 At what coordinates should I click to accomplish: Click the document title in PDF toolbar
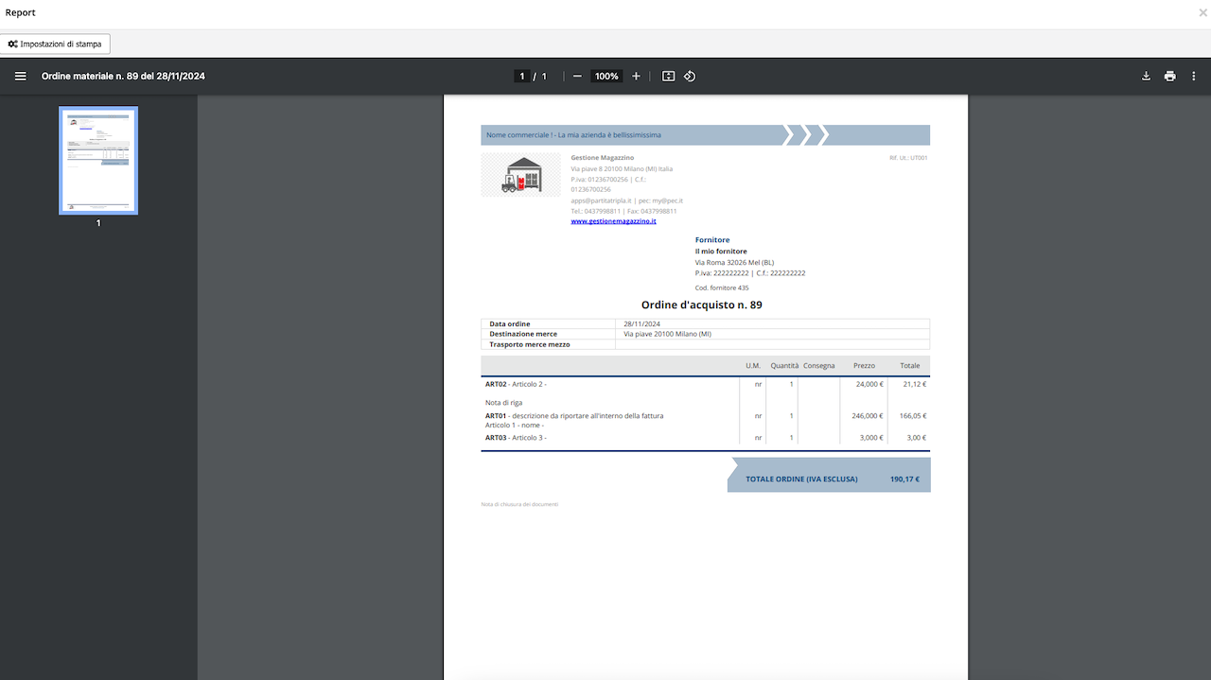(123, 76)
